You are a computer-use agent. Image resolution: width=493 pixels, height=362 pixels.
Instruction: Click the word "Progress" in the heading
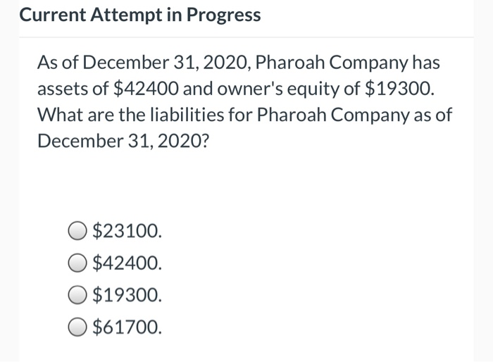coord(225,15)
